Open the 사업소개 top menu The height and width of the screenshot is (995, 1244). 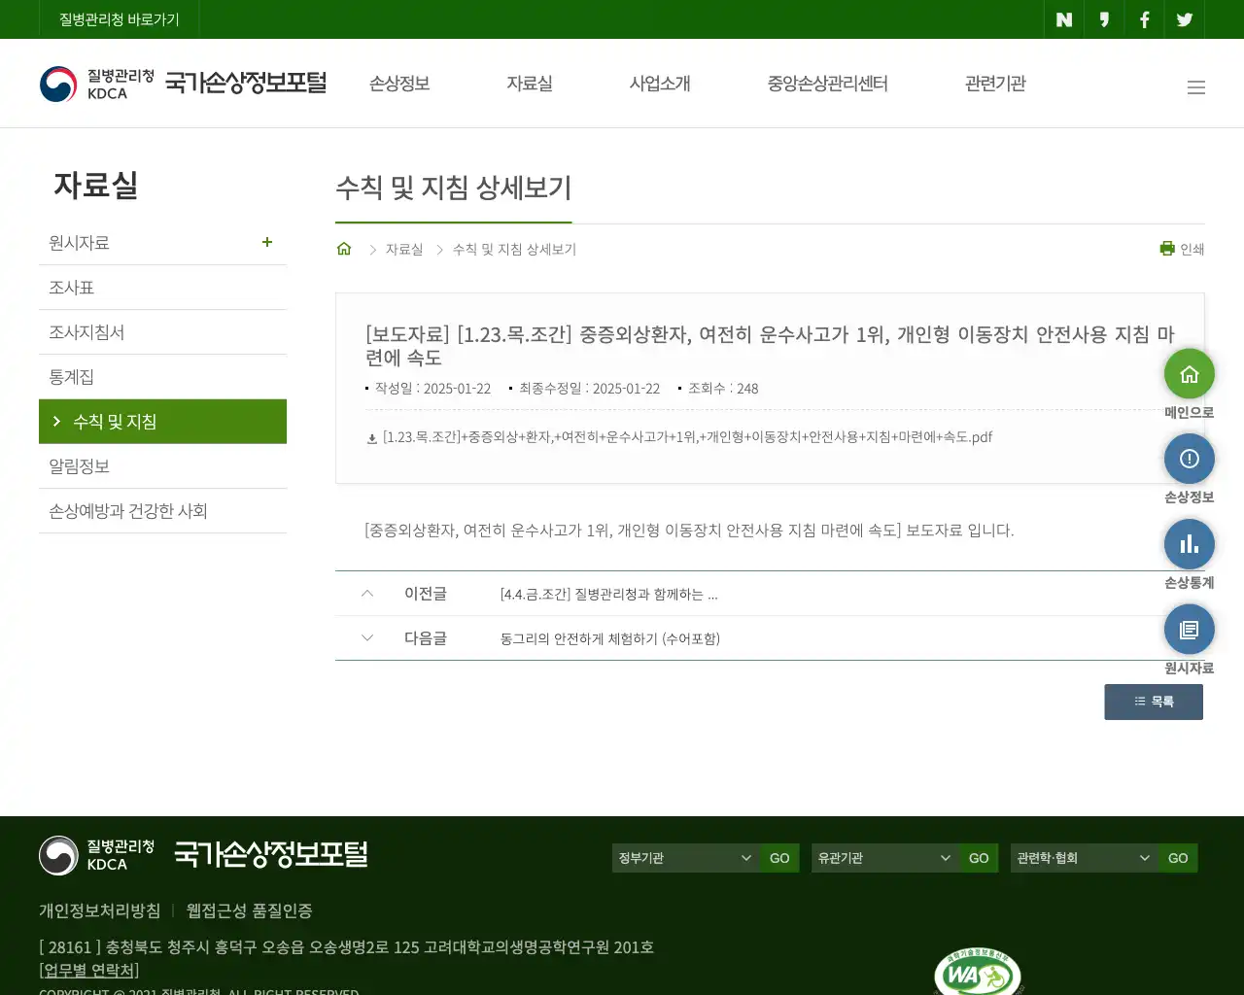pos(660,84)
